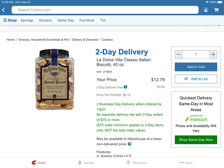Screen dimensions: 224x168
Task: Open the Shop hamburger menu
Action: click(x=10, y=20)
